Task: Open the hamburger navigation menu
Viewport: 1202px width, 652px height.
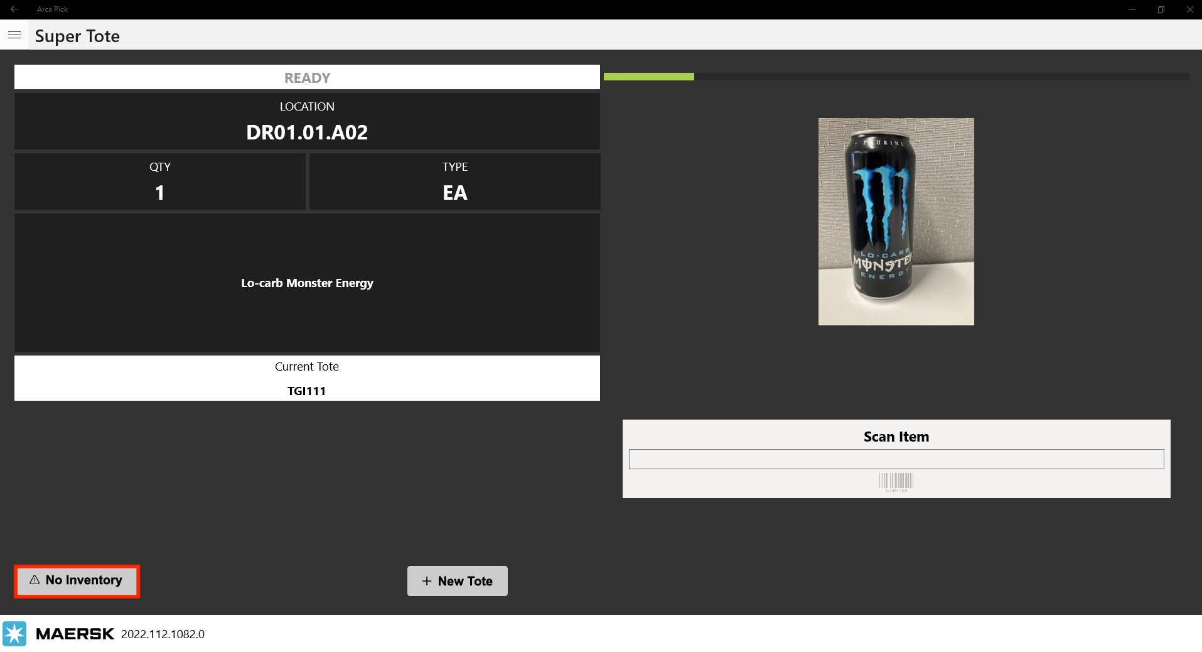Action: 14,35
